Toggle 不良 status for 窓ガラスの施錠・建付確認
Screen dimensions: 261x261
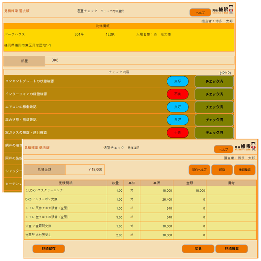click(x=177, y=133)
